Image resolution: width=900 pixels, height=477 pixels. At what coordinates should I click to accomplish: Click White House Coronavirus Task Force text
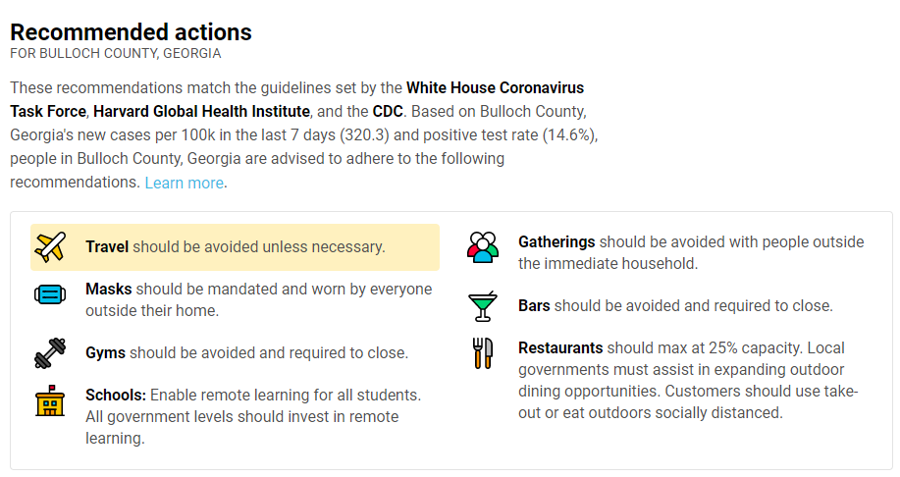[296, 99]
